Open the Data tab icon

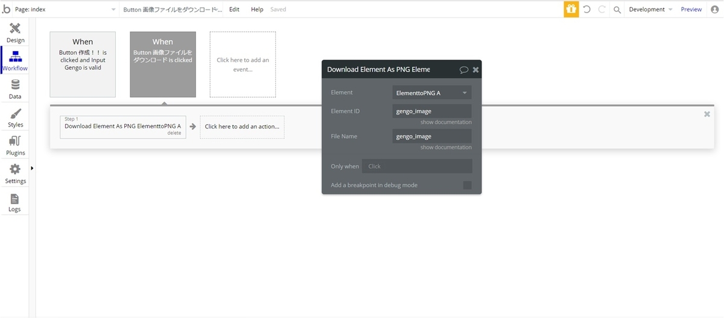coord(16,85)
